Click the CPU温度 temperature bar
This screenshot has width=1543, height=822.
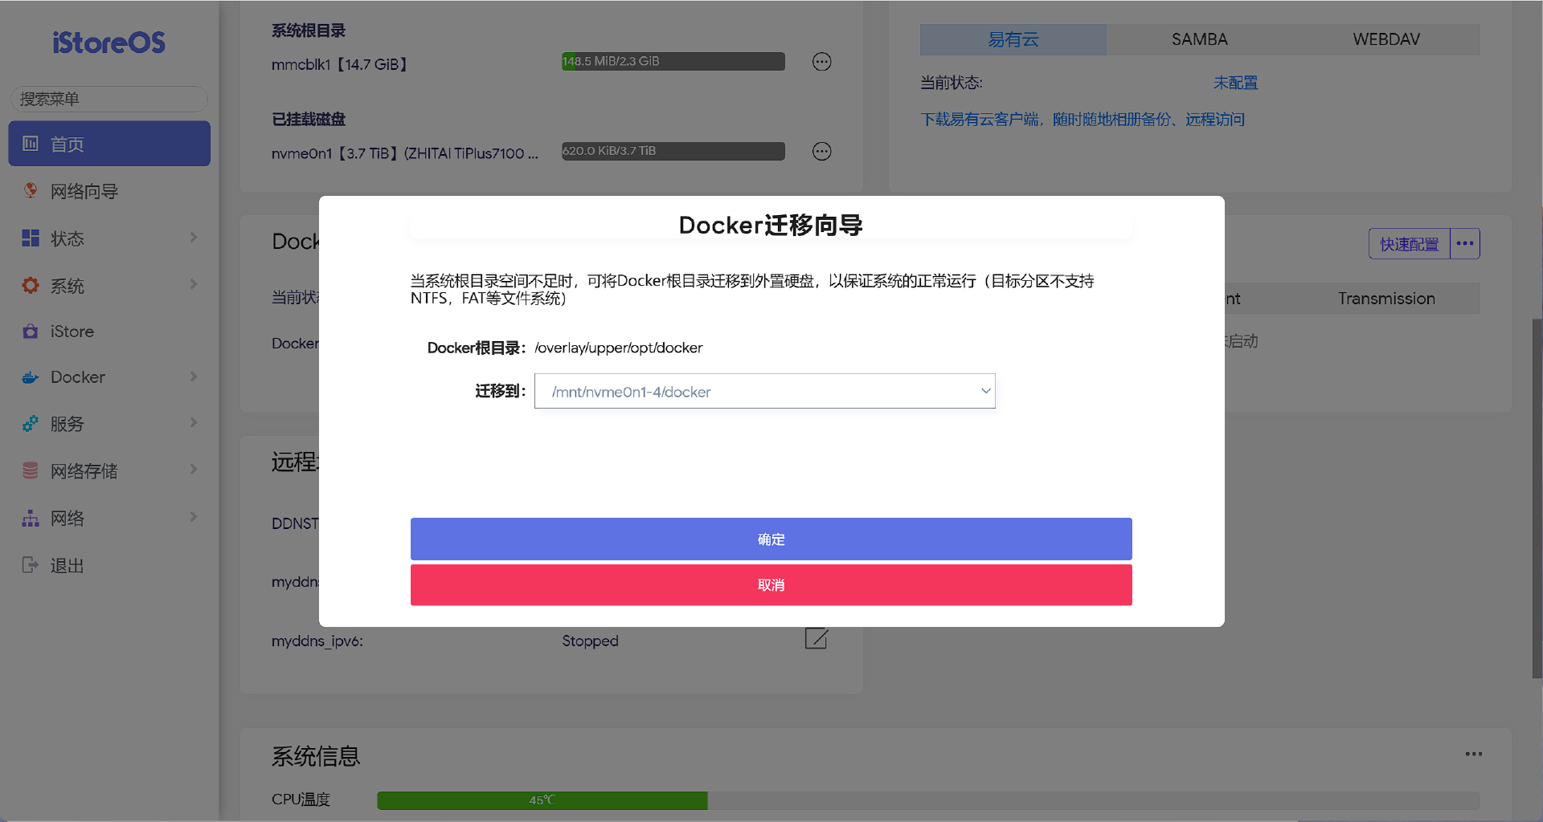click(x=927, y=800)
